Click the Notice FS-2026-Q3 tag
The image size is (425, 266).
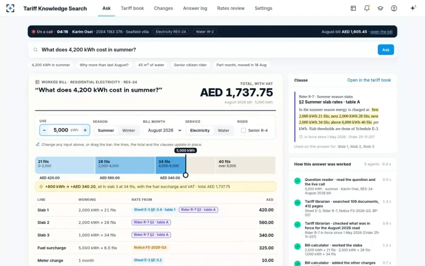coord(150,248)
